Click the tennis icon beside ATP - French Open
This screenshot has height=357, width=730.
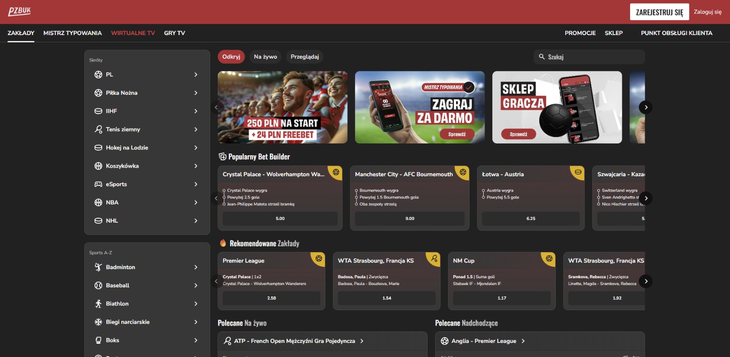pyautogui.click(x=227, y=341)
